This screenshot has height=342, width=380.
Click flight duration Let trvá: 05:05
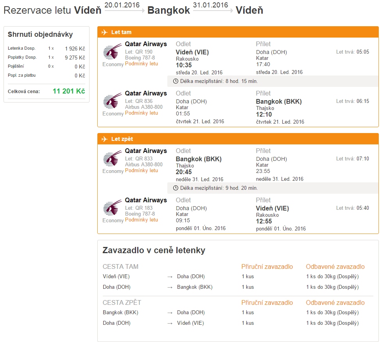pos(353,52)
